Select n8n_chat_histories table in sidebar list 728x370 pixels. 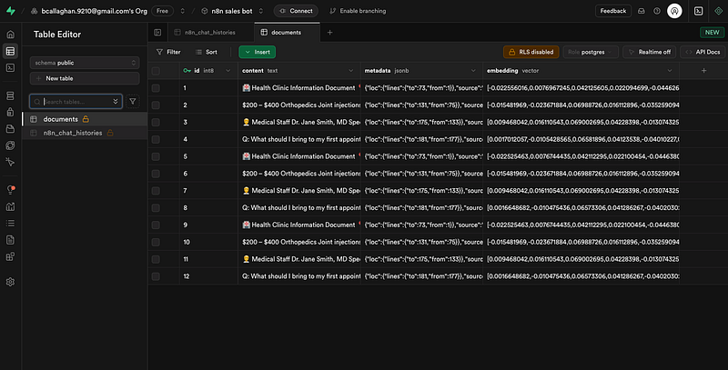click(73, 133)
